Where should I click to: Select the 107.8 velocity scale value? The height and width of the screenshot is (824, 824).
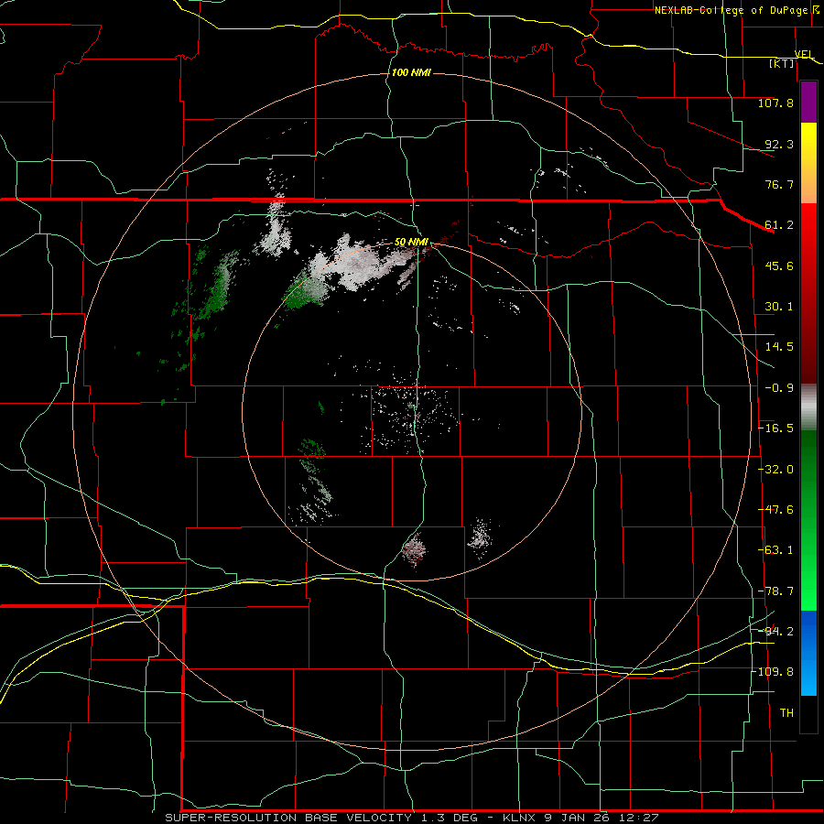click(775, 103)
